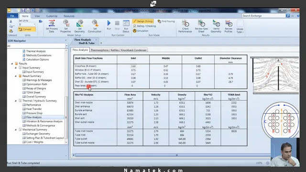Viewport: 306px width, 172px height.
Task: Switch to the View ribbon tab
Action: coord(37,16)
